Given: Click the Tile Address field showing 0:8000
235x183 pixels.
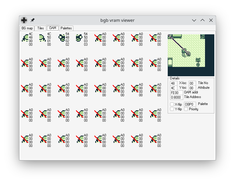Looking at the screenshot, I should [x=176, y=97].
